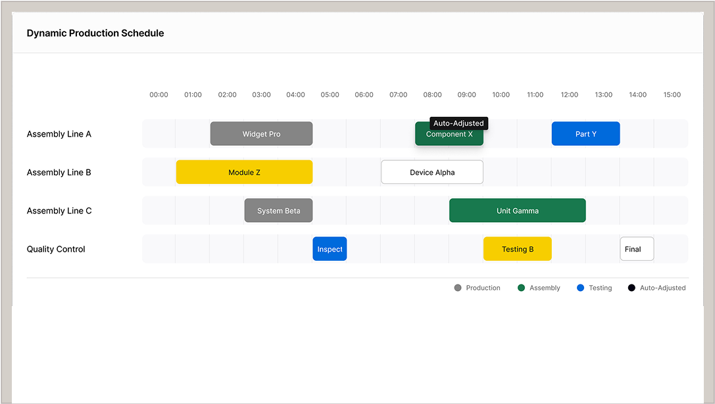Click the Widget Pro task block
715x404 pixels.
click(261, 134)
